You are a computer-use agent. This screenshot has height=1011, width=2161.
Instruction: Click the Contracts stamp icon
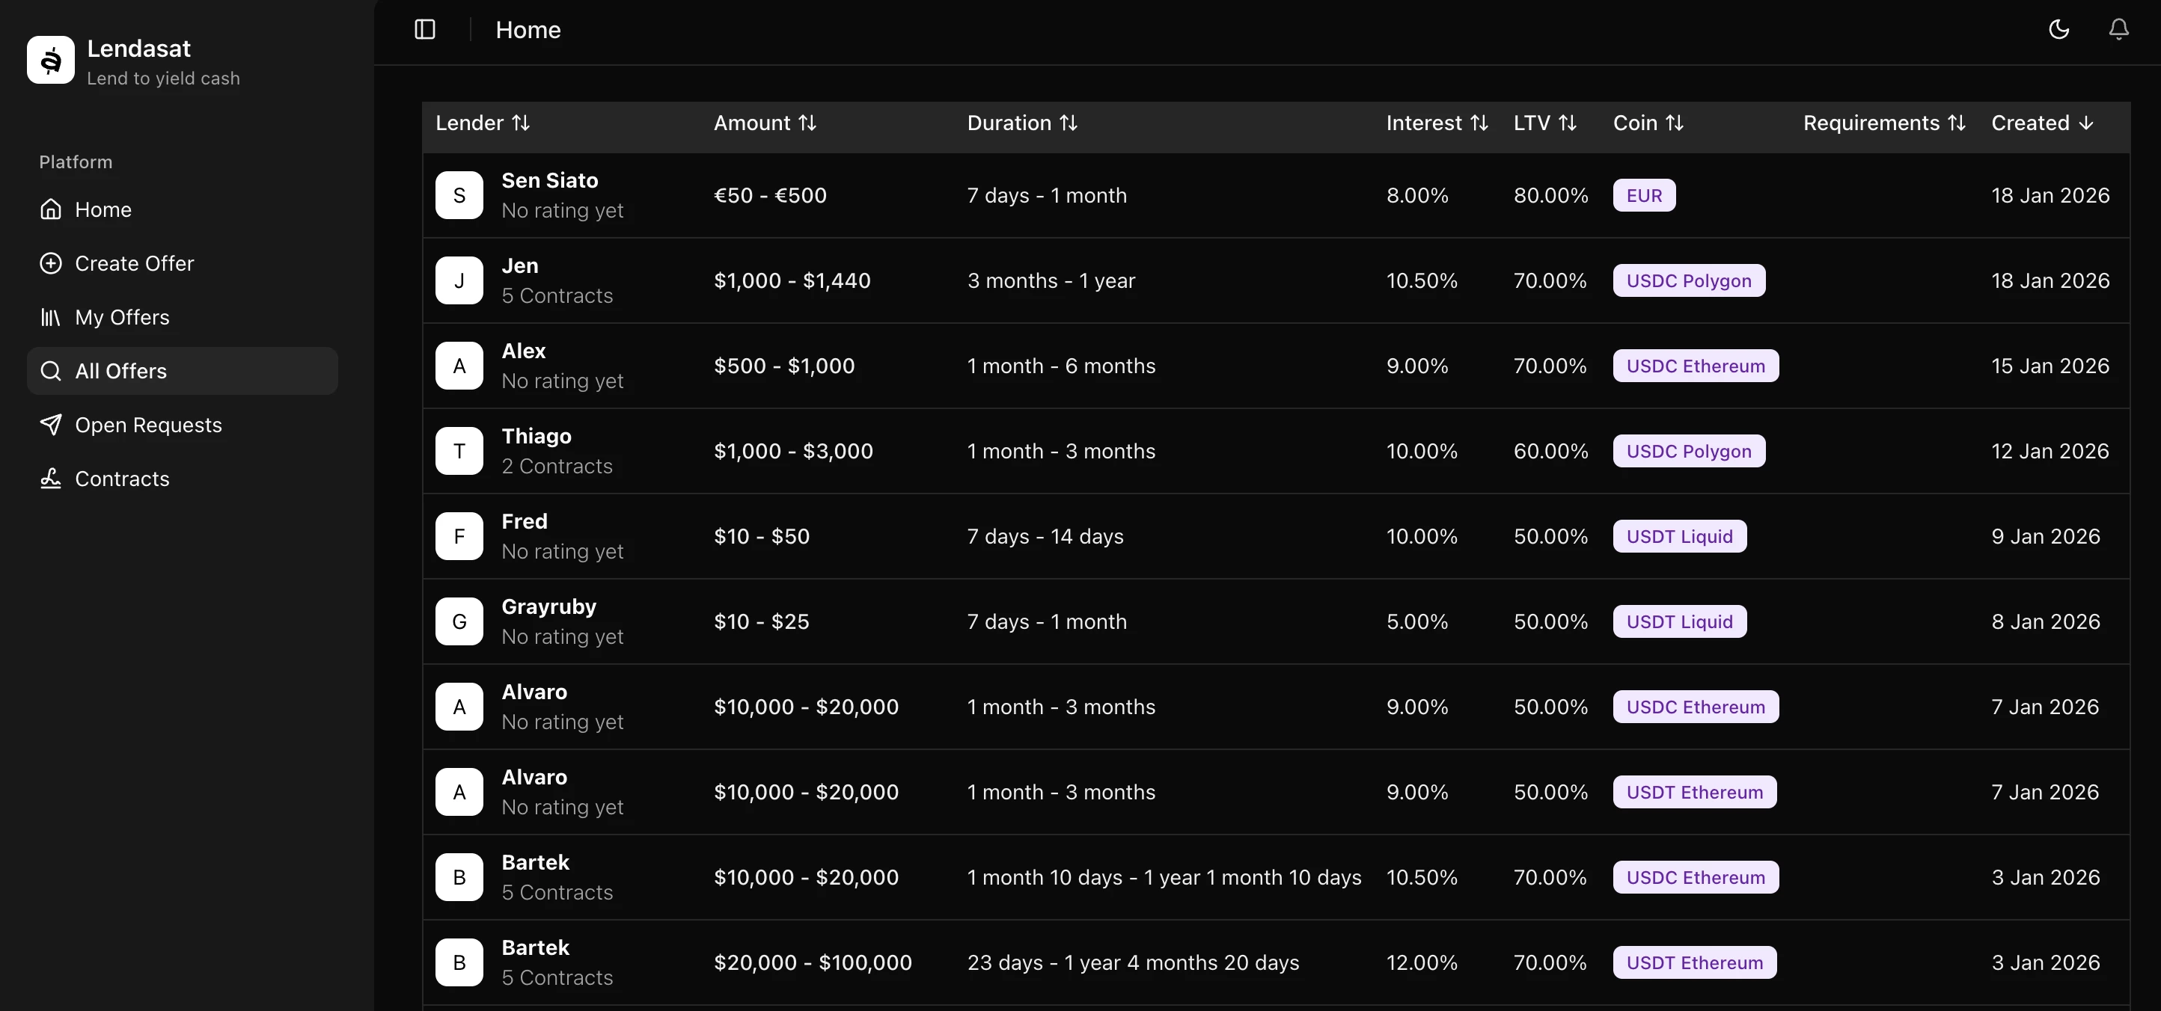pos(50,478)
